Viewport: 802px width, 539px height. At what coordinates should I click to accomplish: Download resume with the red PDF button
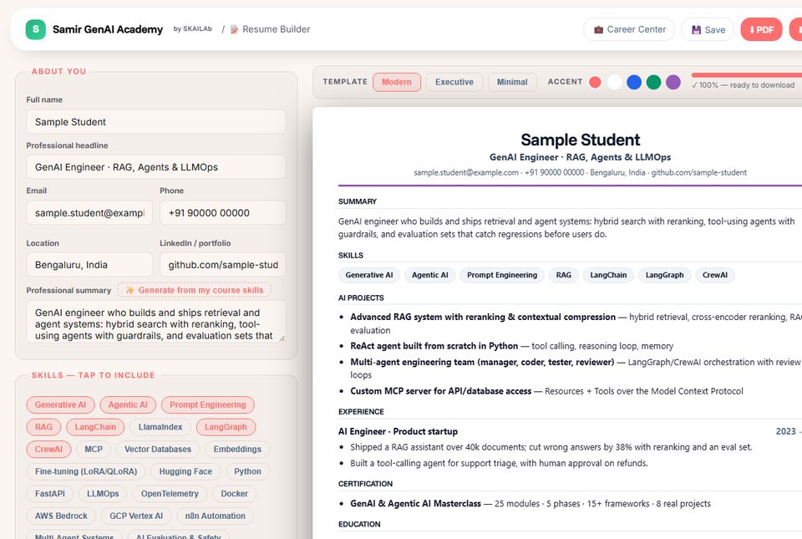point(761,29)
